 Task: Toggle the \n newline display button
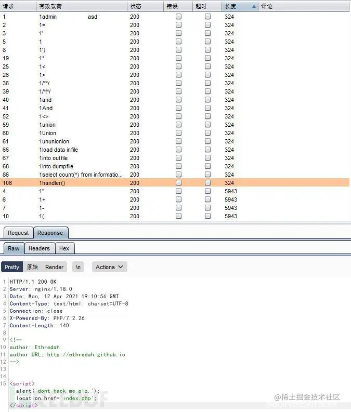78,267
